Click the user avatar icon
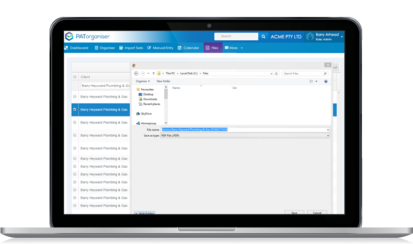 310,37
